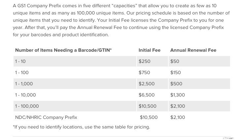This screenshot has height=140, width=238.
Task: Click the "Initial Fee" column header
Action: click(149, 50)
